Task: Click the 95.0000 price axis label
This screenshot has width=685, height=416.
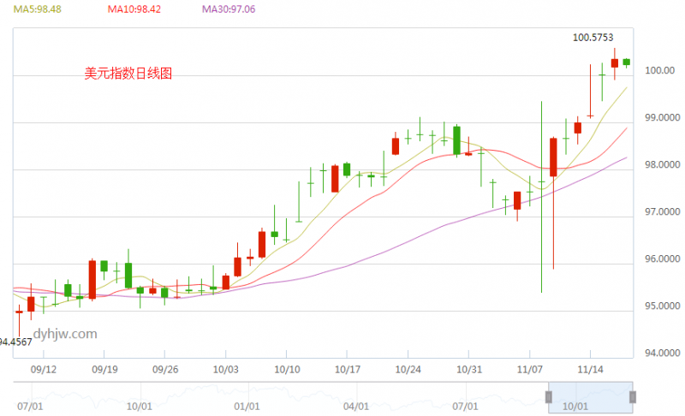Action: [x=662, y=306]
